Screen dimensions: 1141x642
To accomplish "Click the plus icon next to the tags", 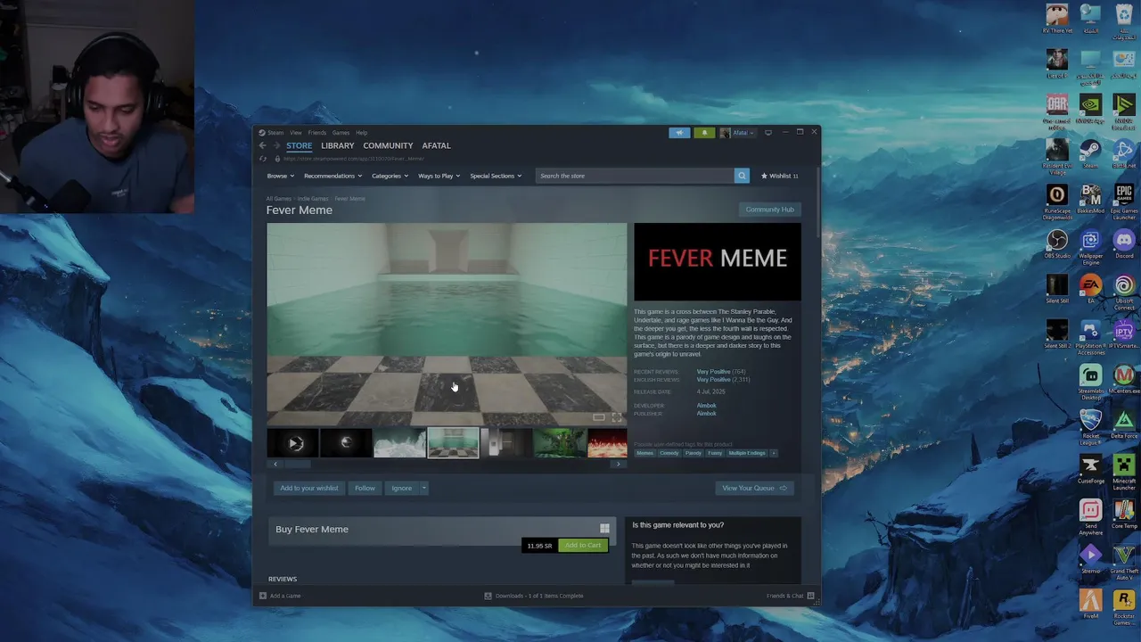I will click(774, 453).
